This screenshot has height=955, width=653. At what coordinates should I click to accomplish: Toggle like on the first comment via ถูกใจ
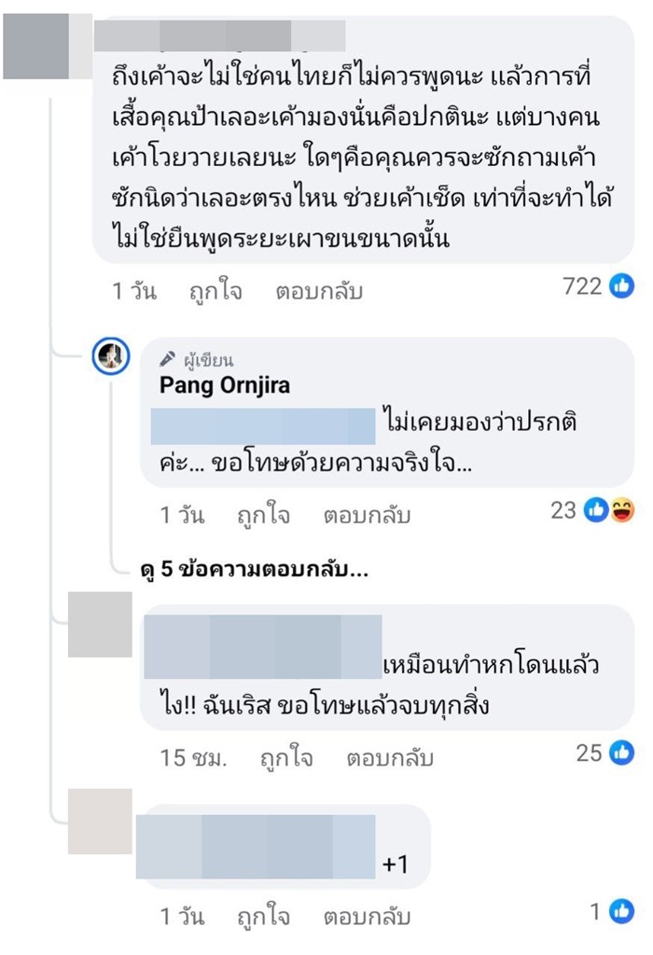tap(215, 290)
